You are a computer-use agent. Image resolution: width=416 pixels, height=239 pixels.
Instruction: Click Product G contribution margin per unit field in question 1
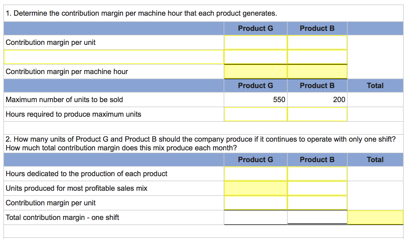point(255,42)
